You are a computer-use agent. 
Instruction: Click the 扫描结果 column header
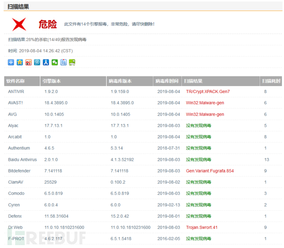point(193,81)
